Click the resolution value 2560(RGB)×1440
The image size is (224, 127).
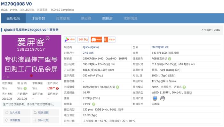click(93, 59)
